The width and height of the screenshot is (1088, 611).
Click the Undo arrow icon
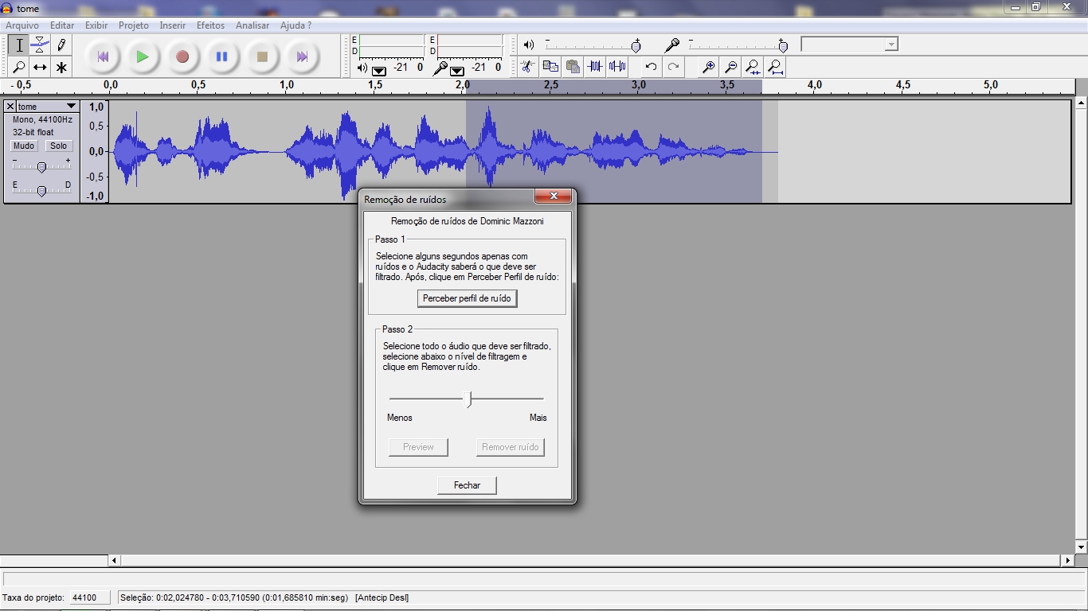[651, 67]
